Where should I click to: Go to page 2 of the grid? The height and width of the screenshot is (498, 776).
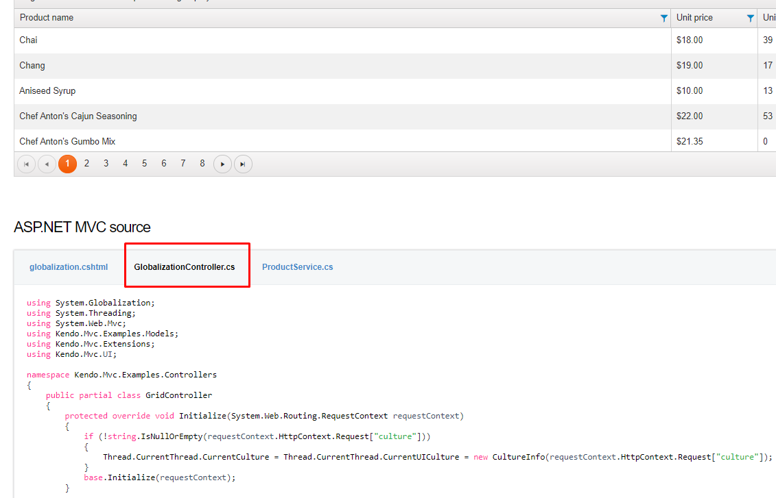86,163
